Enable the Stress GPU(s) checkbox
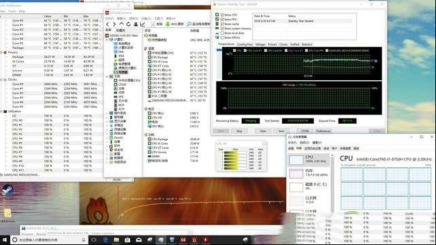 (222, 37)
